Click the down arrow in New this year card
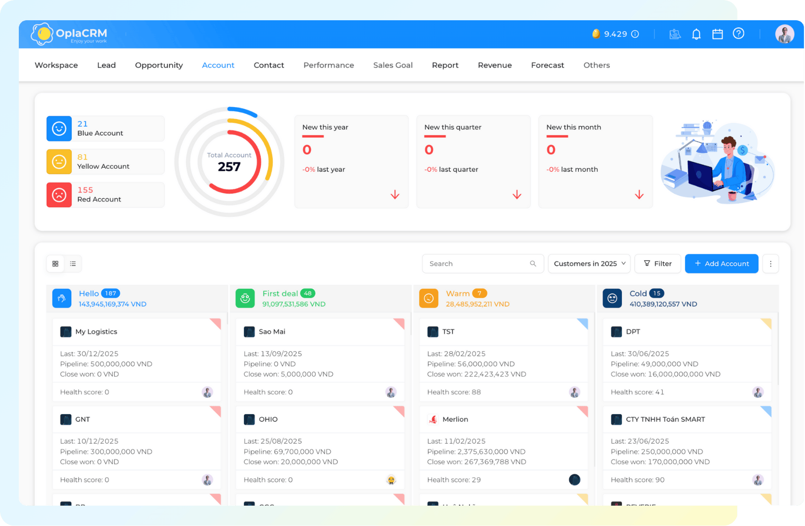805x526 pixels. [395, 194]
